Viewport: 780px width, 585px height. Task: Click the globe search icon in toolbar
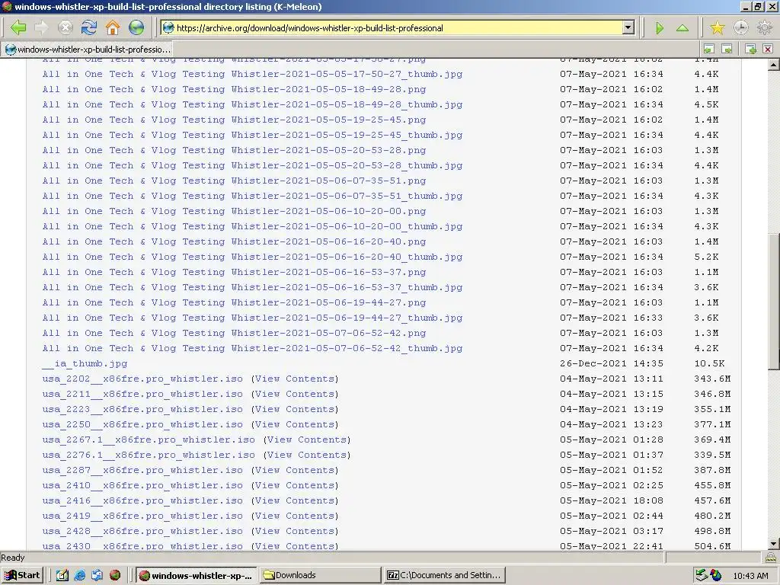(136, 27)
